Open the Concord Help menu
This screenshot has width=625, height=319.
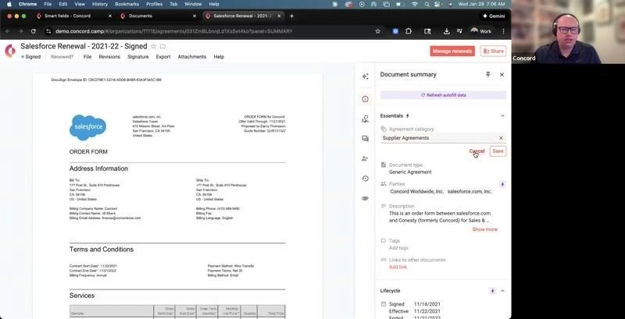[219, 57]
